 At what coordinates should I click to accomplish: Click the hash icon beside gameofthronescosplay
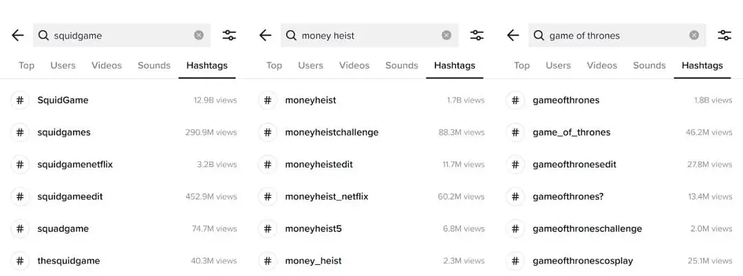[515, 261]
